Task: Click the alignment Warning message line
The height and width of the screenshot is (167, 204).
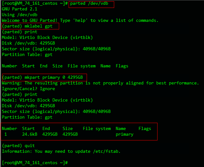Action: pyautogui.click(x=101, y=83)
